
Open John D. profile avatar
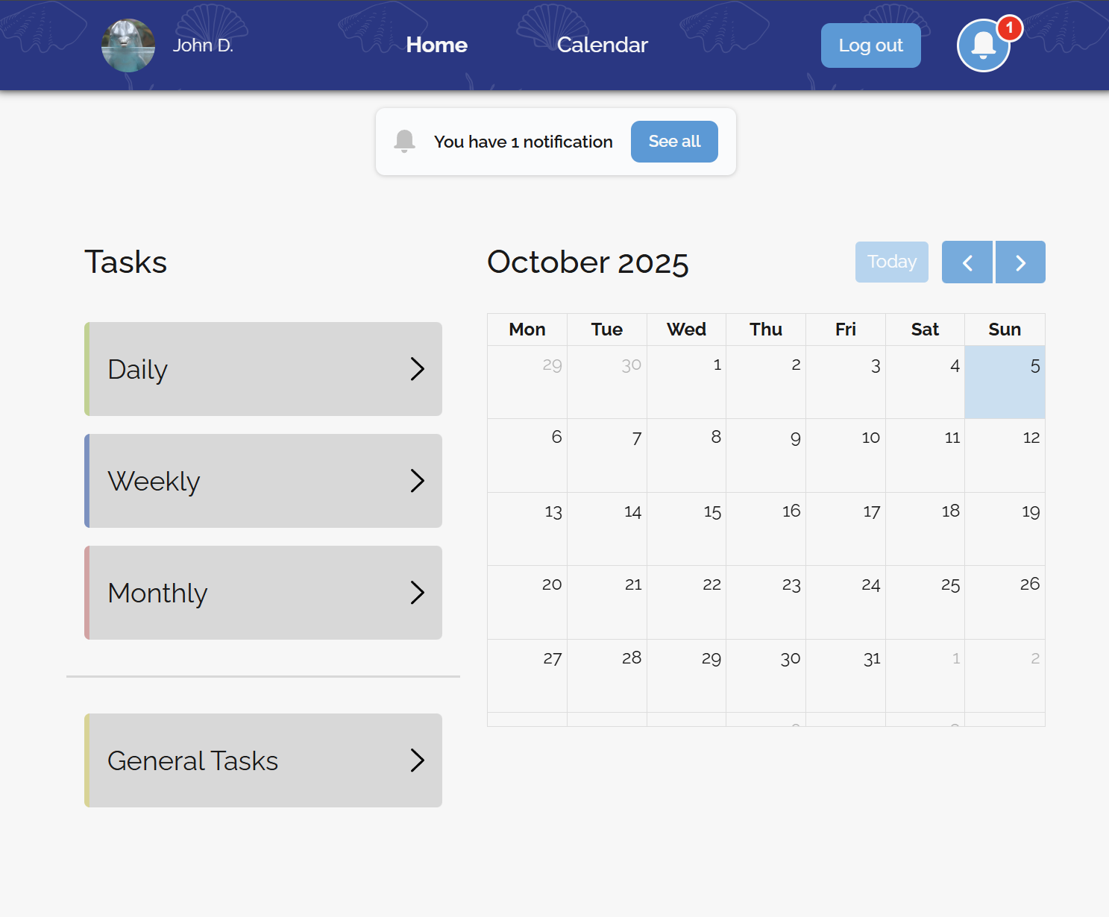(x=128, y=45)
